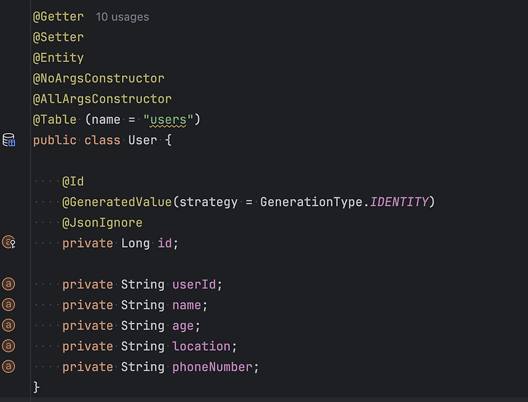Click the @Entity annotation
Viewport: 528px width, 402px height.
[58, 57]
